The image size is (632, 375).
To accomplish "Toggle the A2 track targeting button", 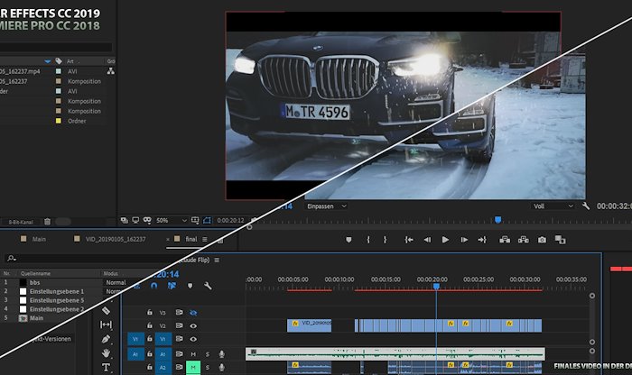I will click(x=163, y=368).
